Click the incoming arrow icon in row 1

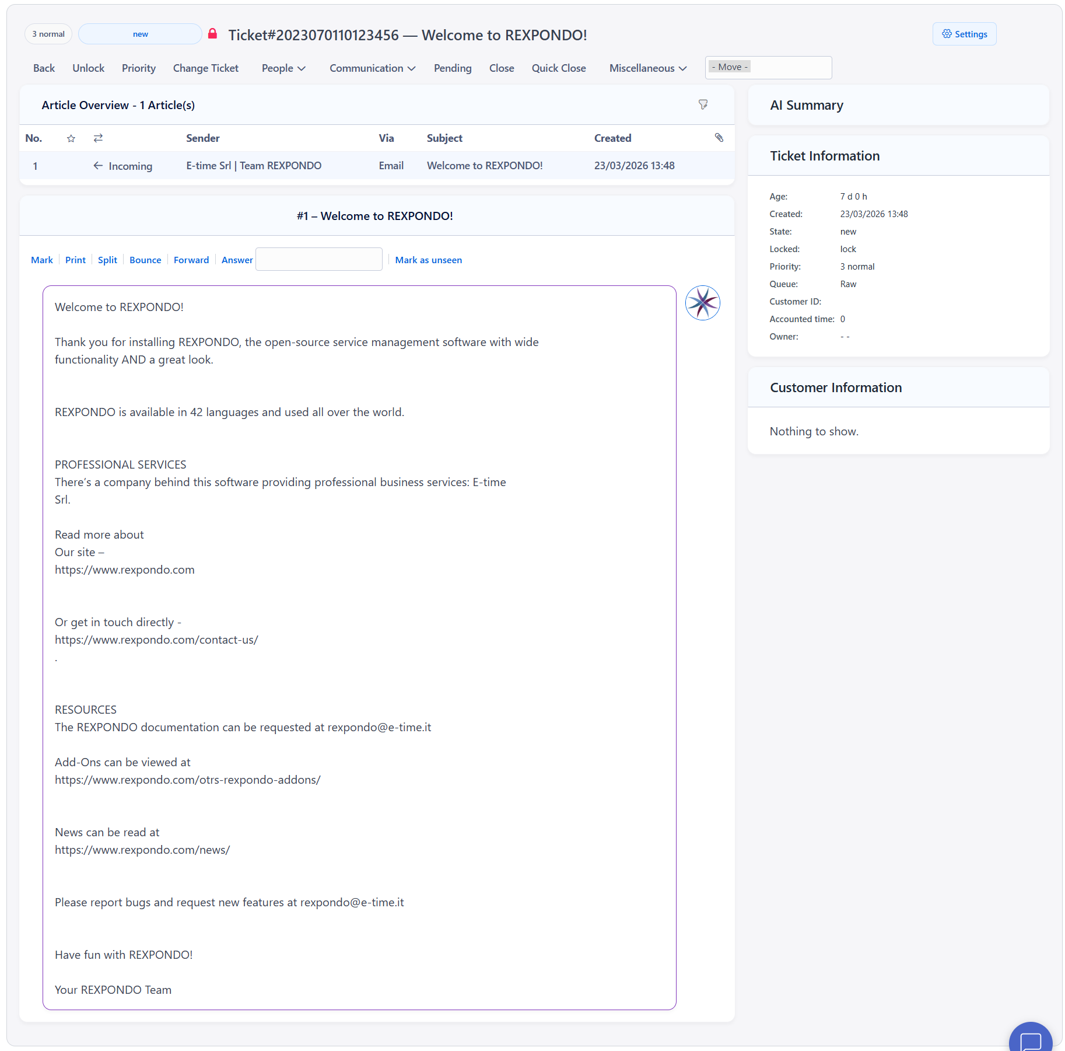point(98,166)
